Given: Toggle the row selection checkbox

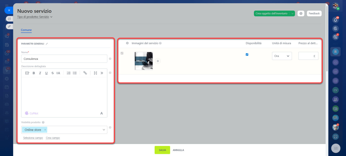Looking at the screenshot, I should (122, 53).
